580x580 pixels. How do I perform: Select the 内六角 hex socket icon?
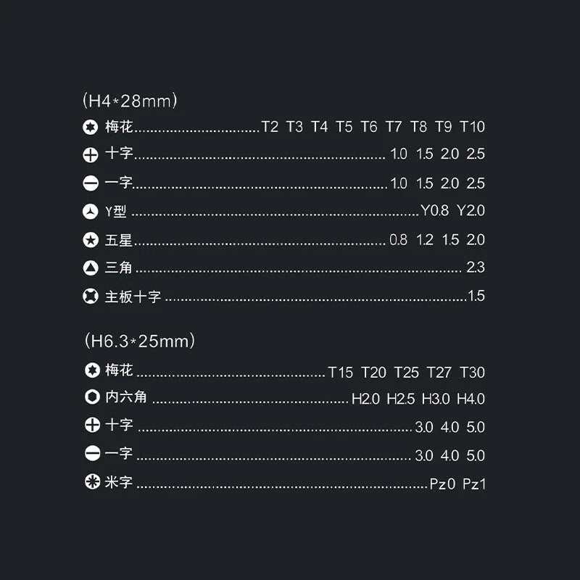click(x=92, y=397)
